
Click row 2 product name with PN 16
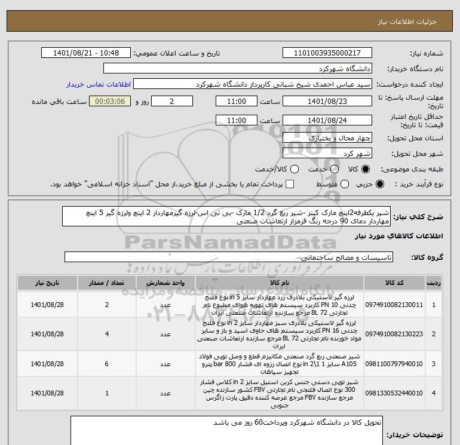click(279, 334)
